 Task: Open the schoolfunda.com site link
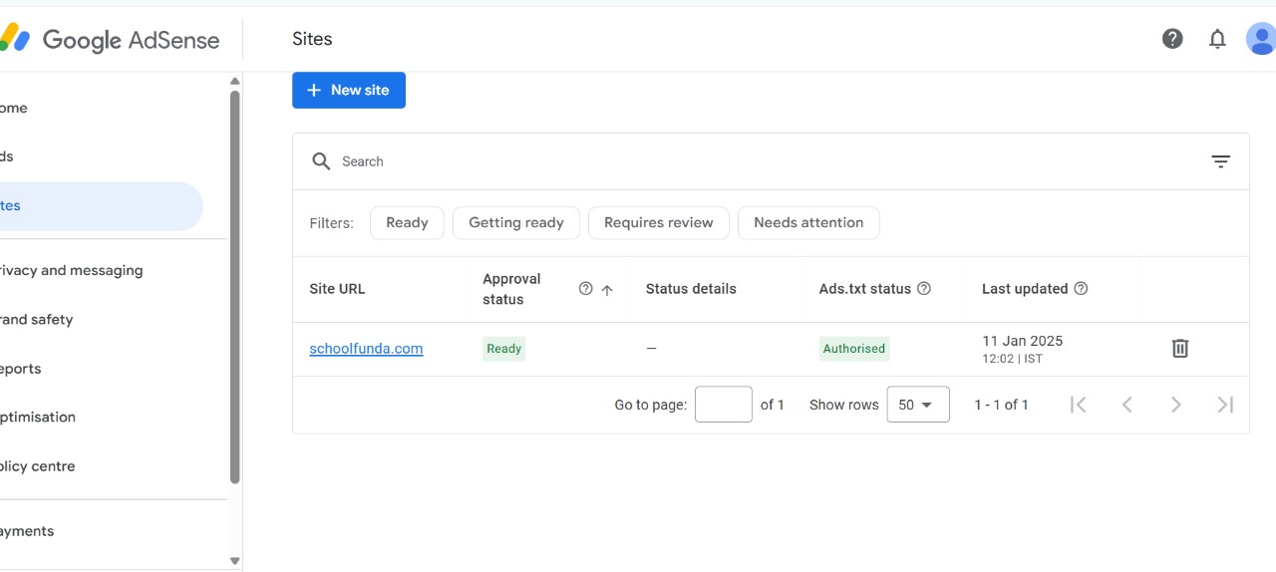(366, 349)
